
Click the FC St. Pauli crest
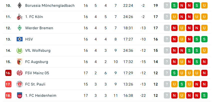coord(19,84)
